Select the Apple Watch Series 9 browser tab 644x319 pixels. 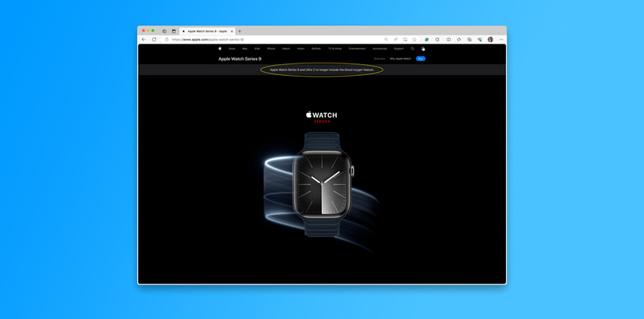click(x=207, y=31)
